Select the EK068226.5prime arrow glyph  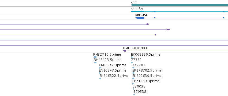[x=132, y=57]
